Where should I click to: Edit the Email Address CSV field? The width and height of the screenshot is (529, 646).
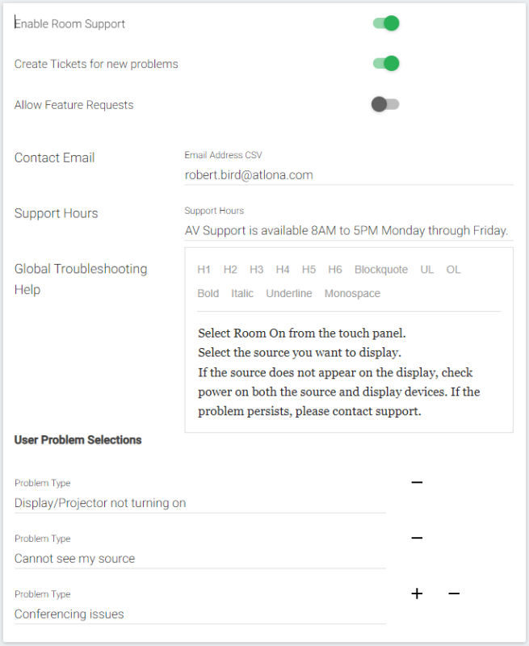(x=349, y=175)
